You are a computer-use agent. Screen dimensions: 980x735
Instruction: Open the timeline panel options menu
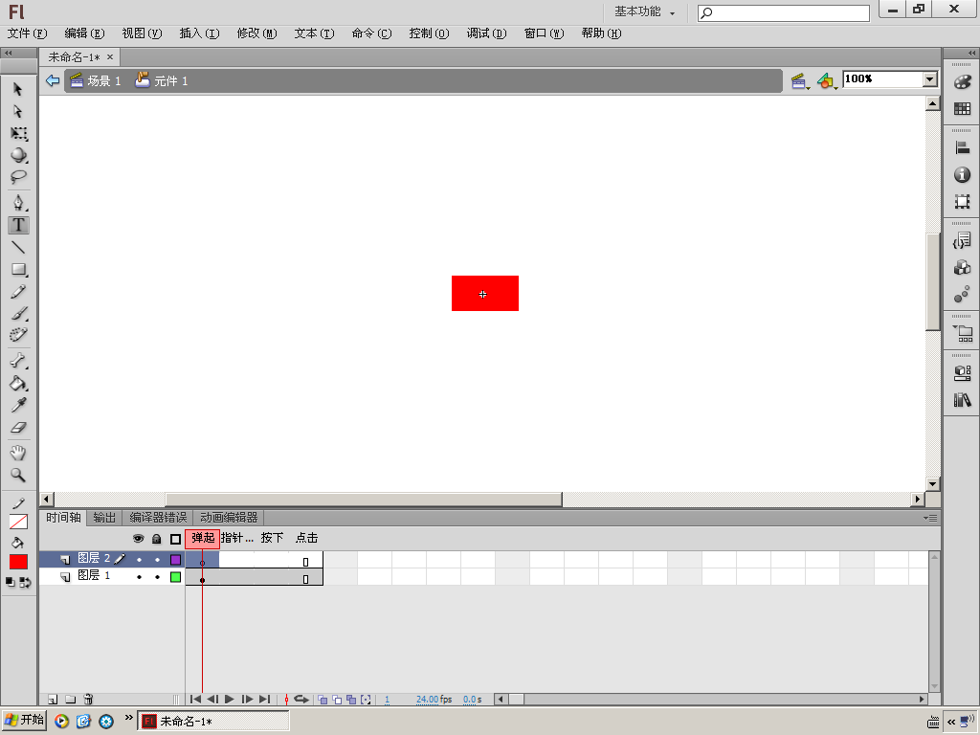(930, 518)
